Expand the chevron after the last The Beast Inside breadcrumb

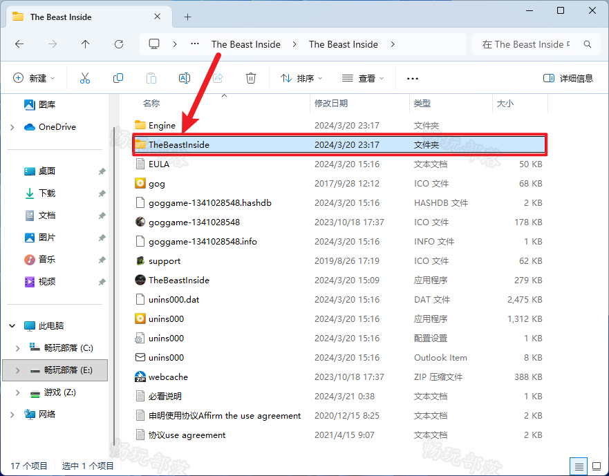(x=393, y=44)
